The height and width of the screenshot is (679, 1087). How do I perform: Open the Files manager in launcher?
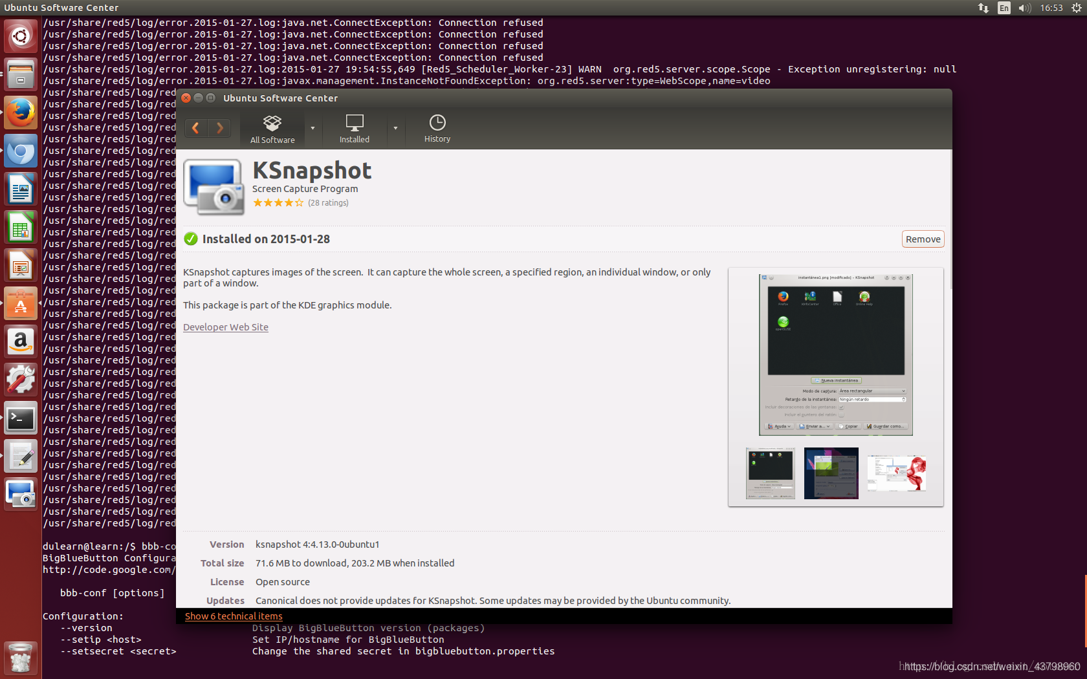click(x=21, y=74)
